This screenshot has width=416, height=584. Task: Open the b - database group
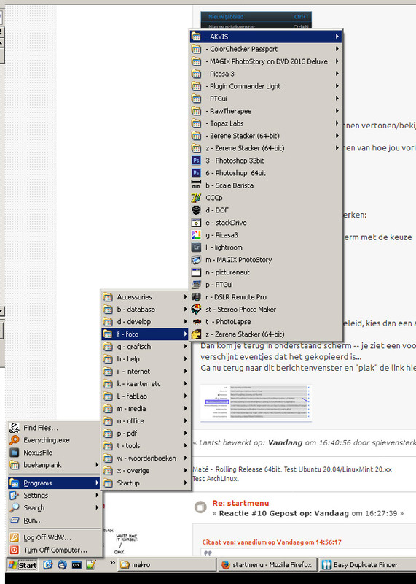coord(146,309)
